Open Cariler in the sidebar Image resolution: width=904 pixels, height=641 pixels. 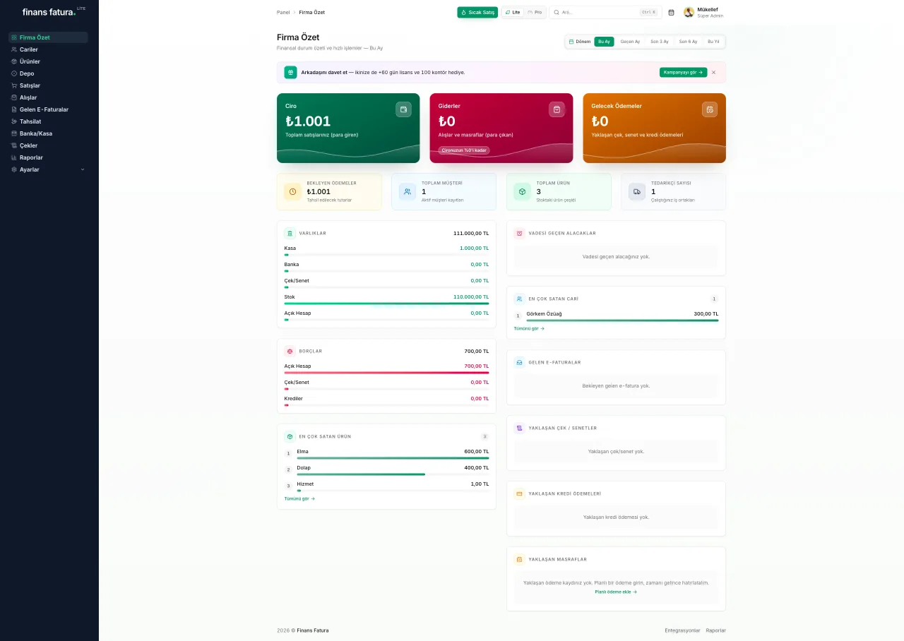[x=48, y=49]
